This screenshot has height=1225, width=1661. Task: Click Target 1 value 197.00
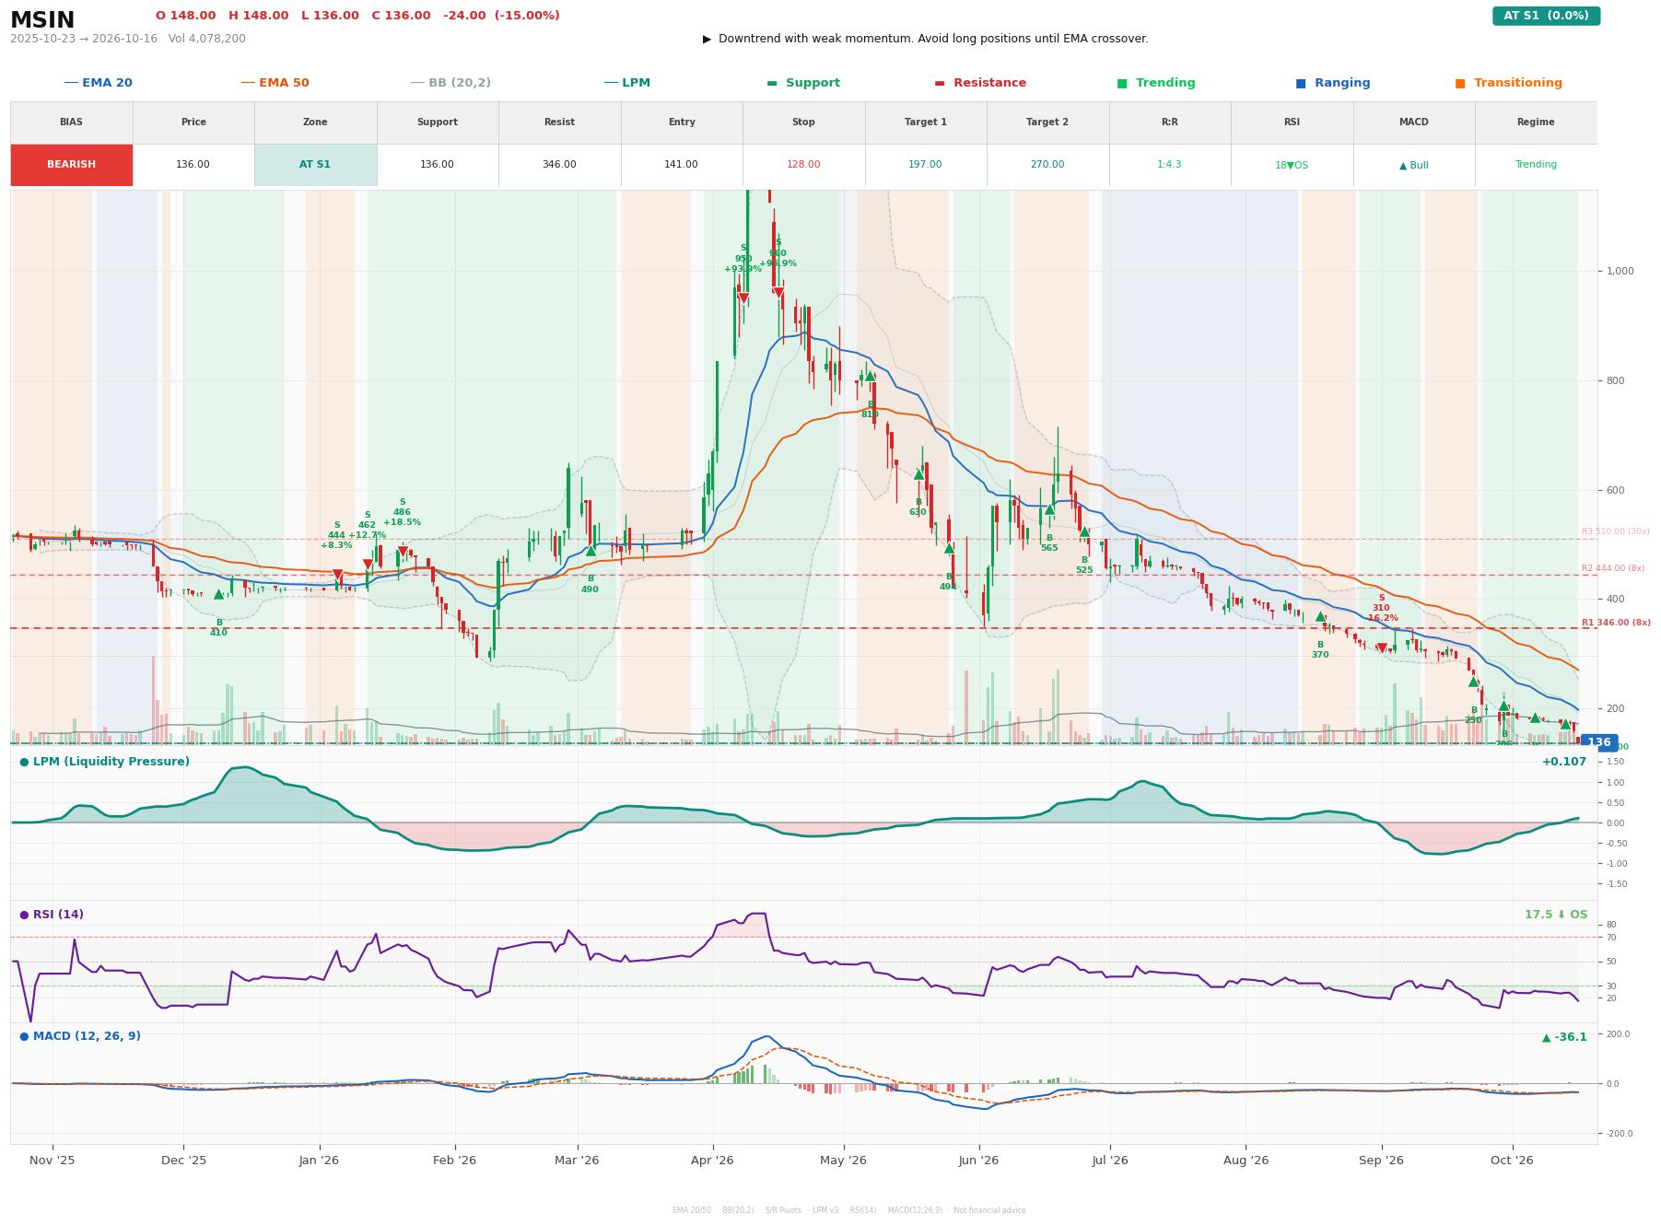click(x=925, y=165)
